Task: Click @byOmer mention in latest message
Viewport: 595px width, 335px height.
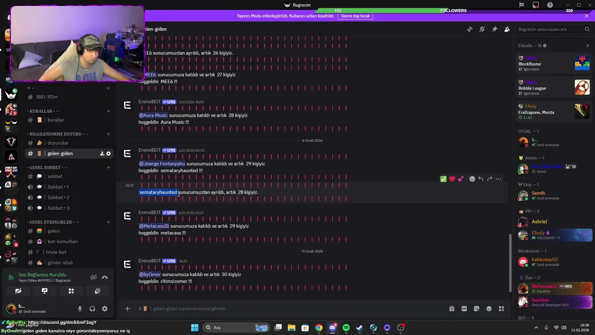Action: pos(150,275)
